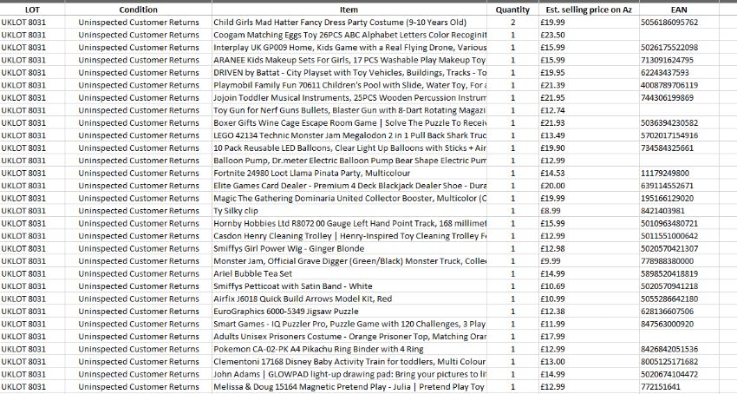Select the Magic The Gathering Dominaria cell
The image size is (737, 394).
349,198
